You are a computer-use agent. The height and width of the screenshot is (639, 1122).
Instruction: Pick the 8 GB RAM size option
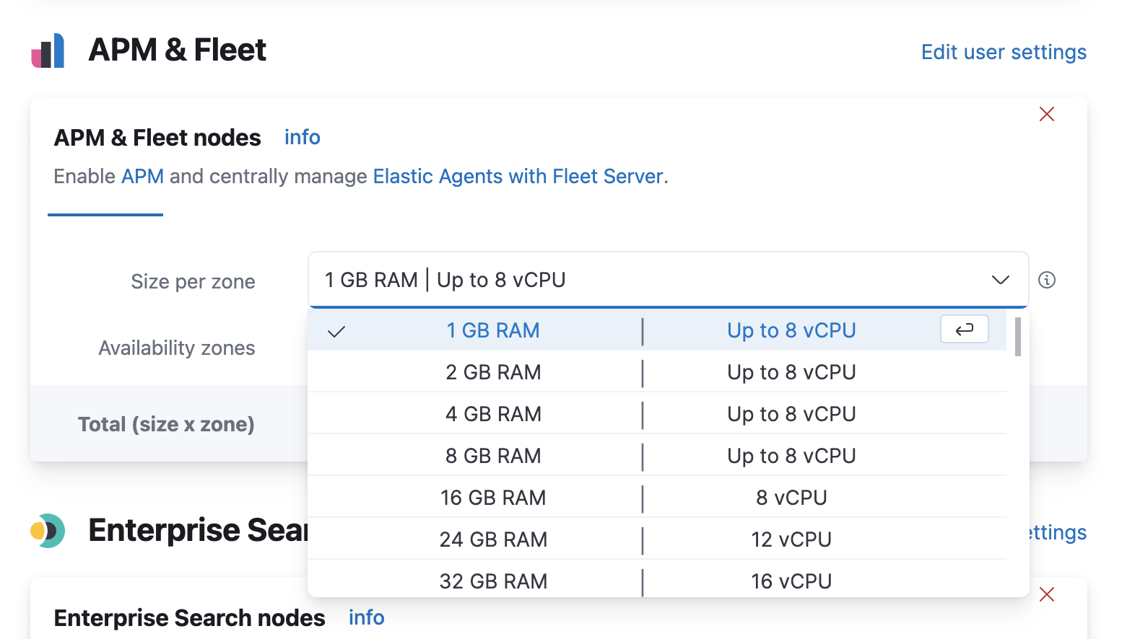coord(493,456)
